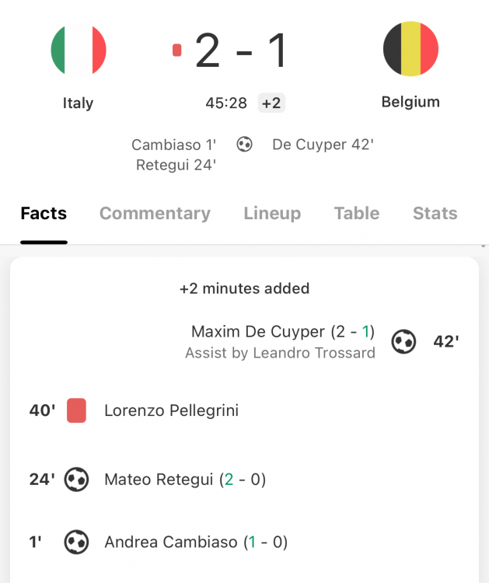The width and height of the screenshot is (489, 583).
Task: Click the +2 added time badge
Action: [x=271, y=103]
